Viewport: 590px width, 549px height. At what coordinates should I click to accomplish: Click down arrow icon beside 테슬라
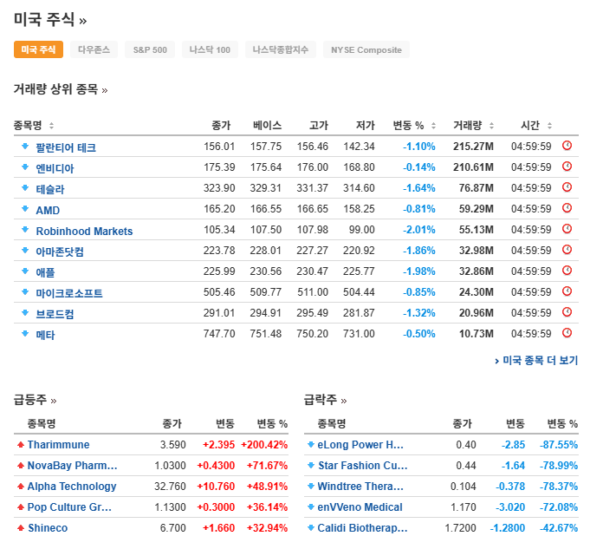pyautogui.click(x=25, y=187)
